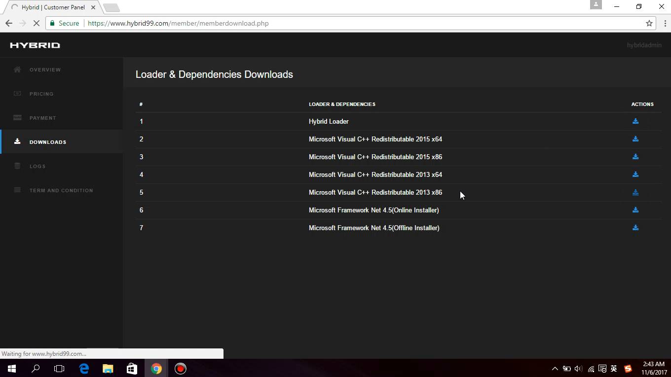Switch to Chrome in taskbar

[x=156, y=369]
